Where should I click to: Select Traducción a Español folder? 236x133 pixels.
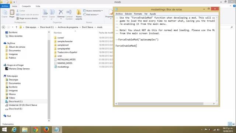click(x=67, y=52)
